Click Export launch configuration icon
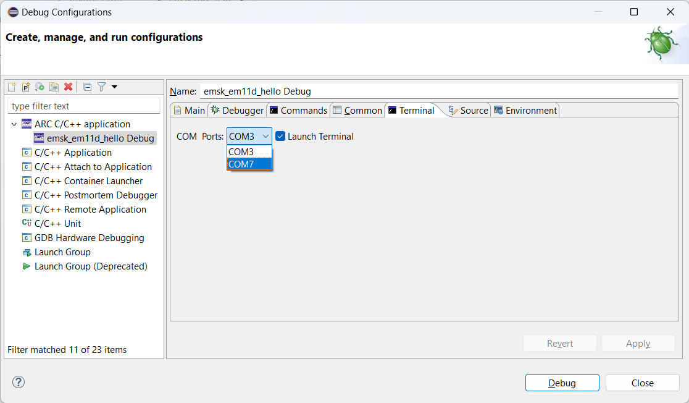Image resolution: width=689 pixels, height=403 pixels. (40, 87)
